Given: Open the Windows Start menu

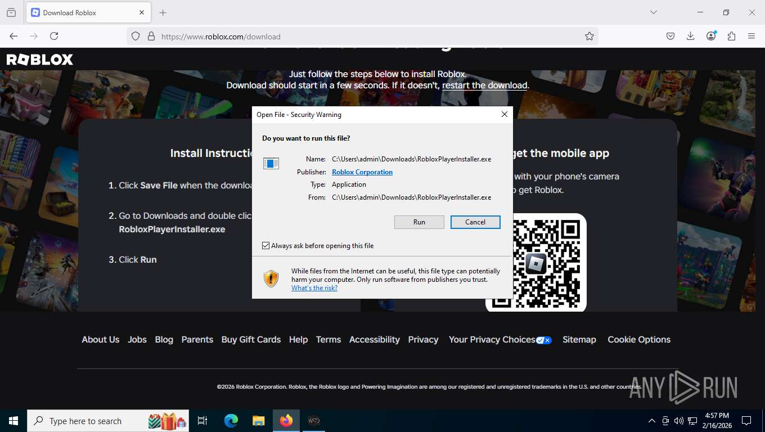Looking at the screenshot, I should pyautogui.click(x=13, y=421).
